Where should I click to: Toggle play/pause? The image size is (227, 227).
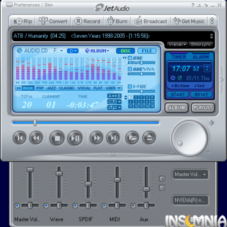point(75,138)
